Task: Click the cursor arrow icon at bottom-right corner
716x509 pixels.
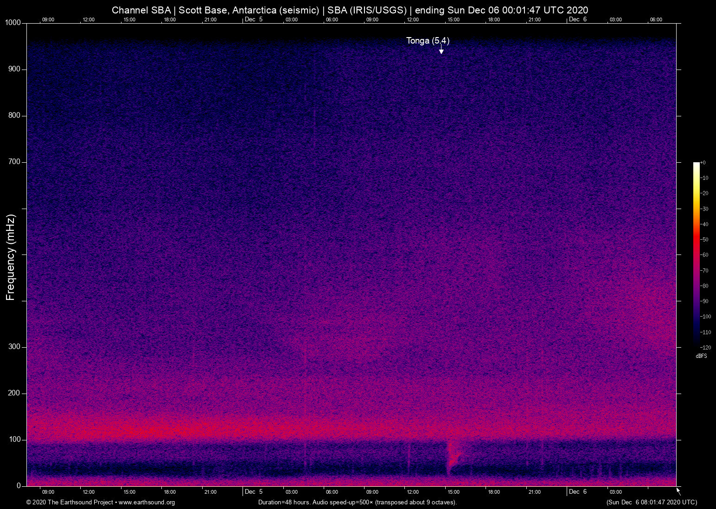Action: [678, 491]
